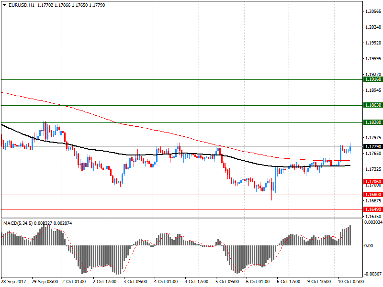Click the 4 Oct 17:00 time label
Screen dimensions: 383x287
coord(197,282)
